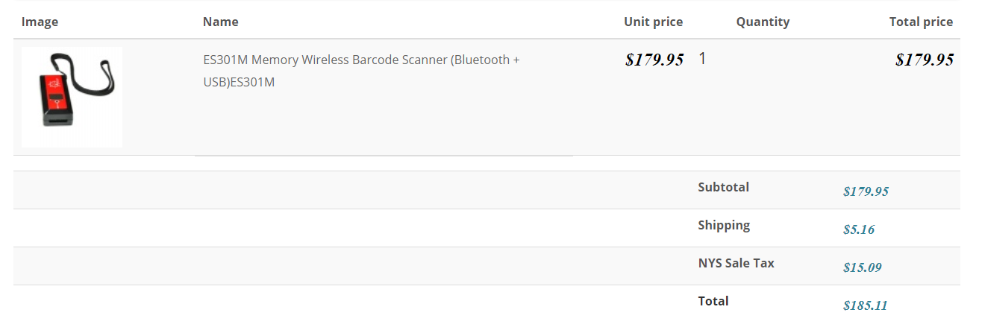This screenshot has height=333, width=982.
Task: Click the Shipping label
Action: coord(724,225)
